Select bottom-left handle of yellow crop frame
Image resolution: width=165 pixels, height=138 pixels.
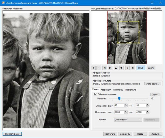pos(118,43)
